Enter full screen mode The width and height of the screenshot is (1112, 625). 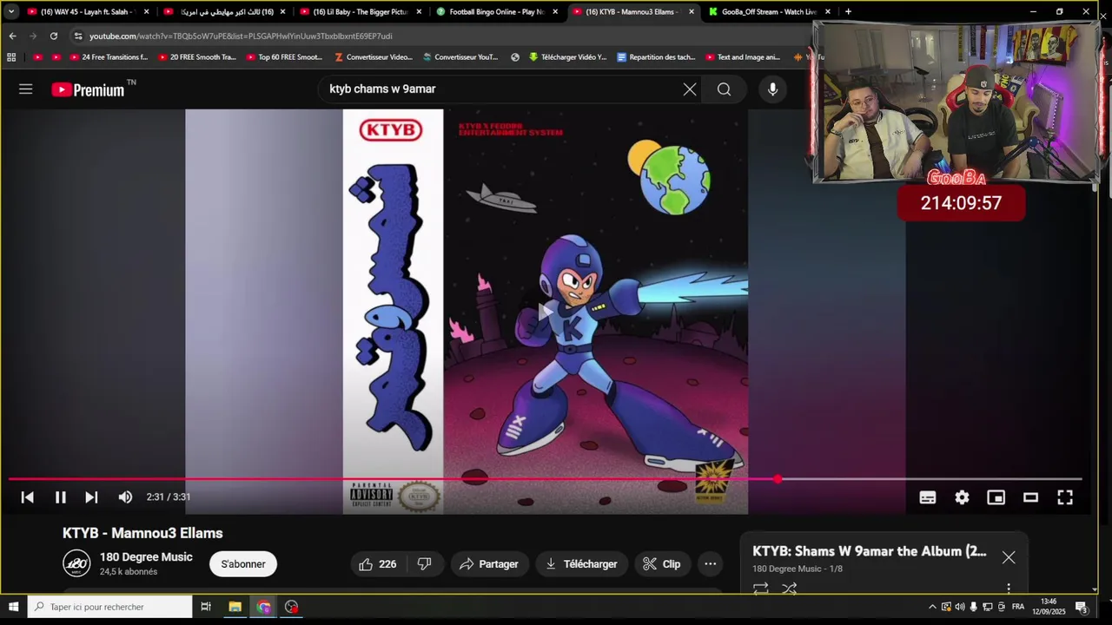point(1065,497)
